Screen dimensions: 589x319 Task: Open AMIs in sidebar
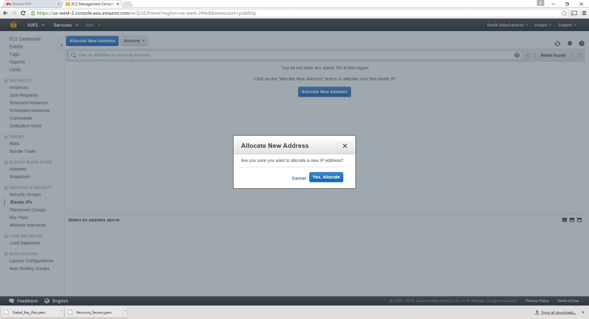14,144
